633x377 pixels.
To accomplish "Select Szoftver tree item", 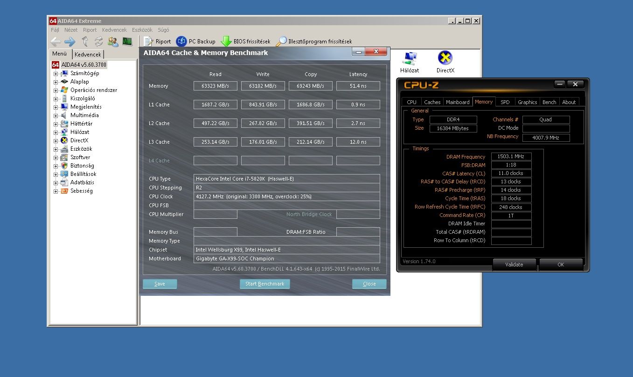I will pyautogui.click(x=80, y=157).
